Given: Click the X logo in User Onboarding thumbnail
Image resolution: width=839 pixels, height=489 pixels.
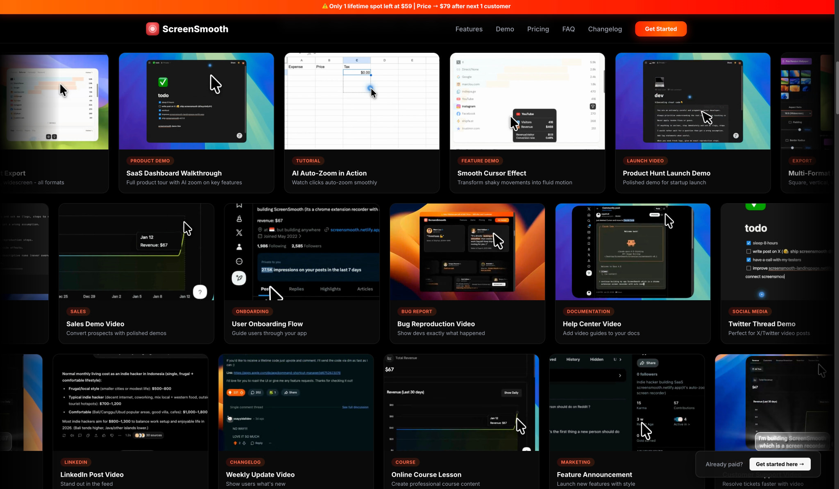Looking at the screenshot, I should pyautogui.click(x=239, y=233).
